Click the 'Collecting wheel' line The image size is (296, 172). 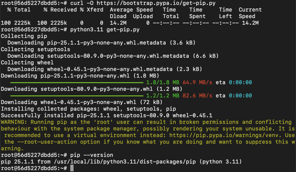(x=27, y=63)
